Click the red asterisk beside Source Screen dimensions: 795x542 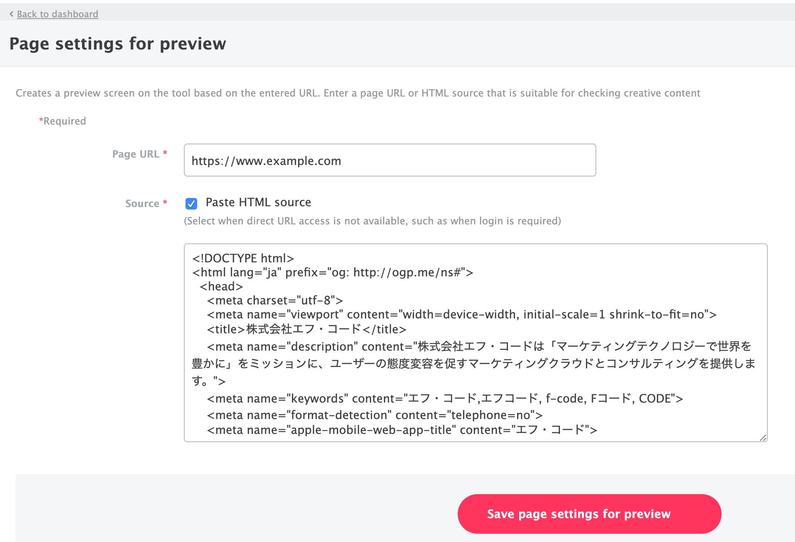(165, 202)
